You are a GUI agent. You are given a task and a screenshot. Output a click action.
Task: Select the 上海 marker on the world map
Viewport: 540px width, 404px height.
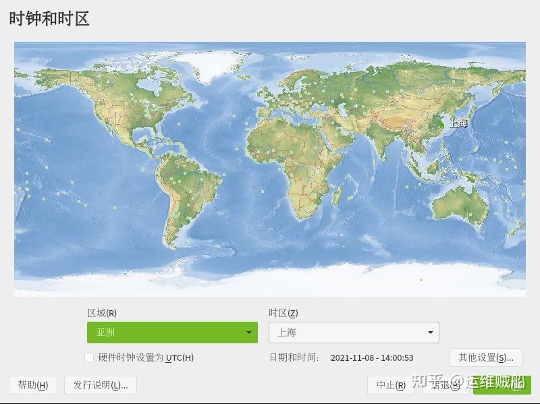pos(442,126)
